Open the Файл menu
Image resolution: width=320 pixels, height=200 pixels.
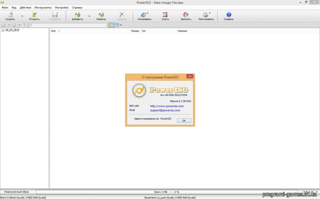click(x=5, y=7)
